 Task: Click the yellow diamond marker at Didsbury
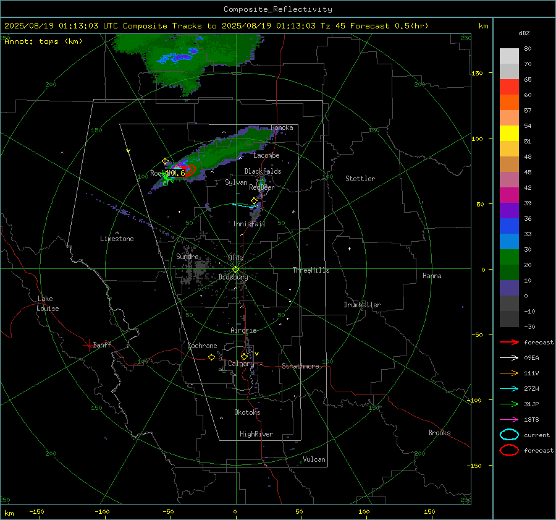(235, 270)
